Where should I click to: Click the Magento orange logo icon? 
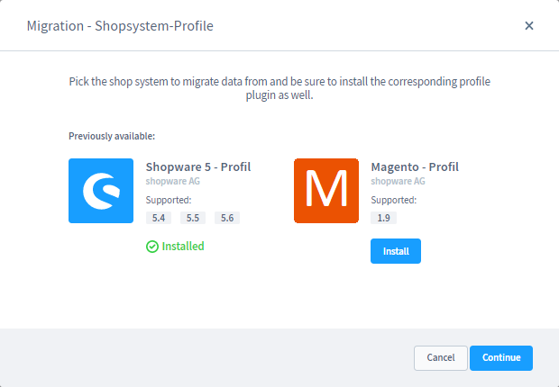point(326,191)
